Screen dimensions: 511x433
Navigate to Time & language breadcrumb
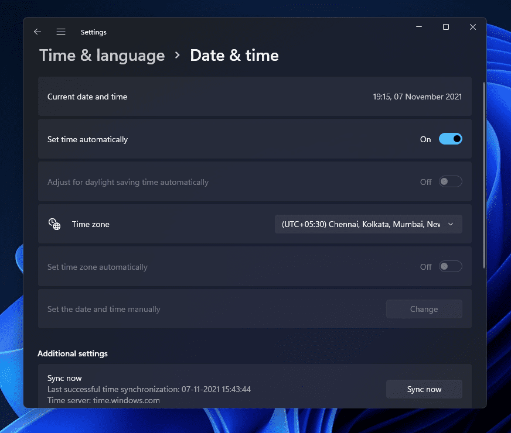[x=102, y=56]
